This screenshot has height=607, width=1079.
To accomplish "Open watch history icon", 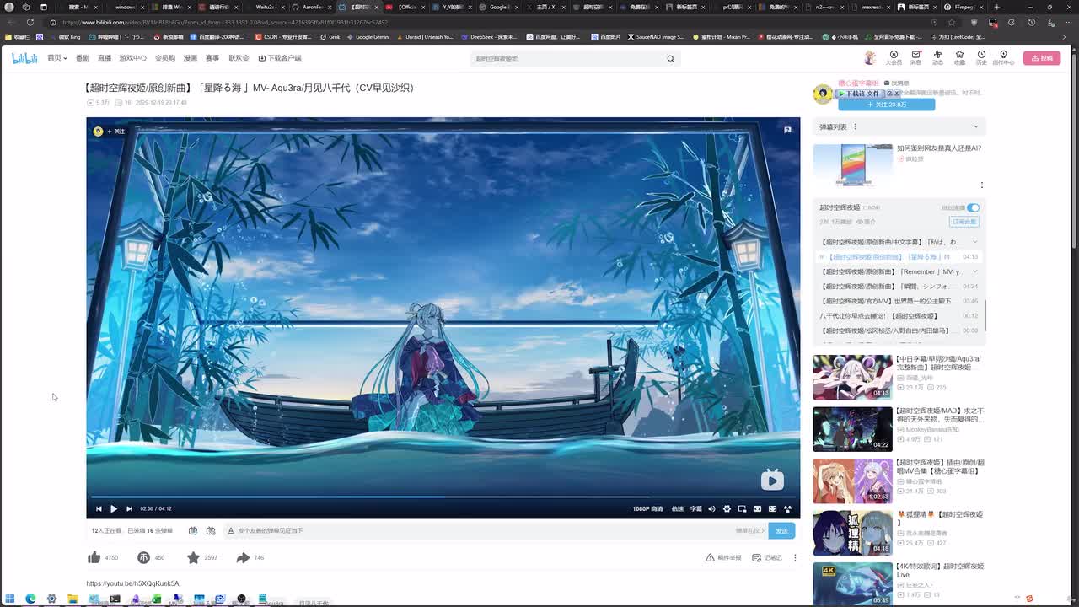I will [981, 57].
